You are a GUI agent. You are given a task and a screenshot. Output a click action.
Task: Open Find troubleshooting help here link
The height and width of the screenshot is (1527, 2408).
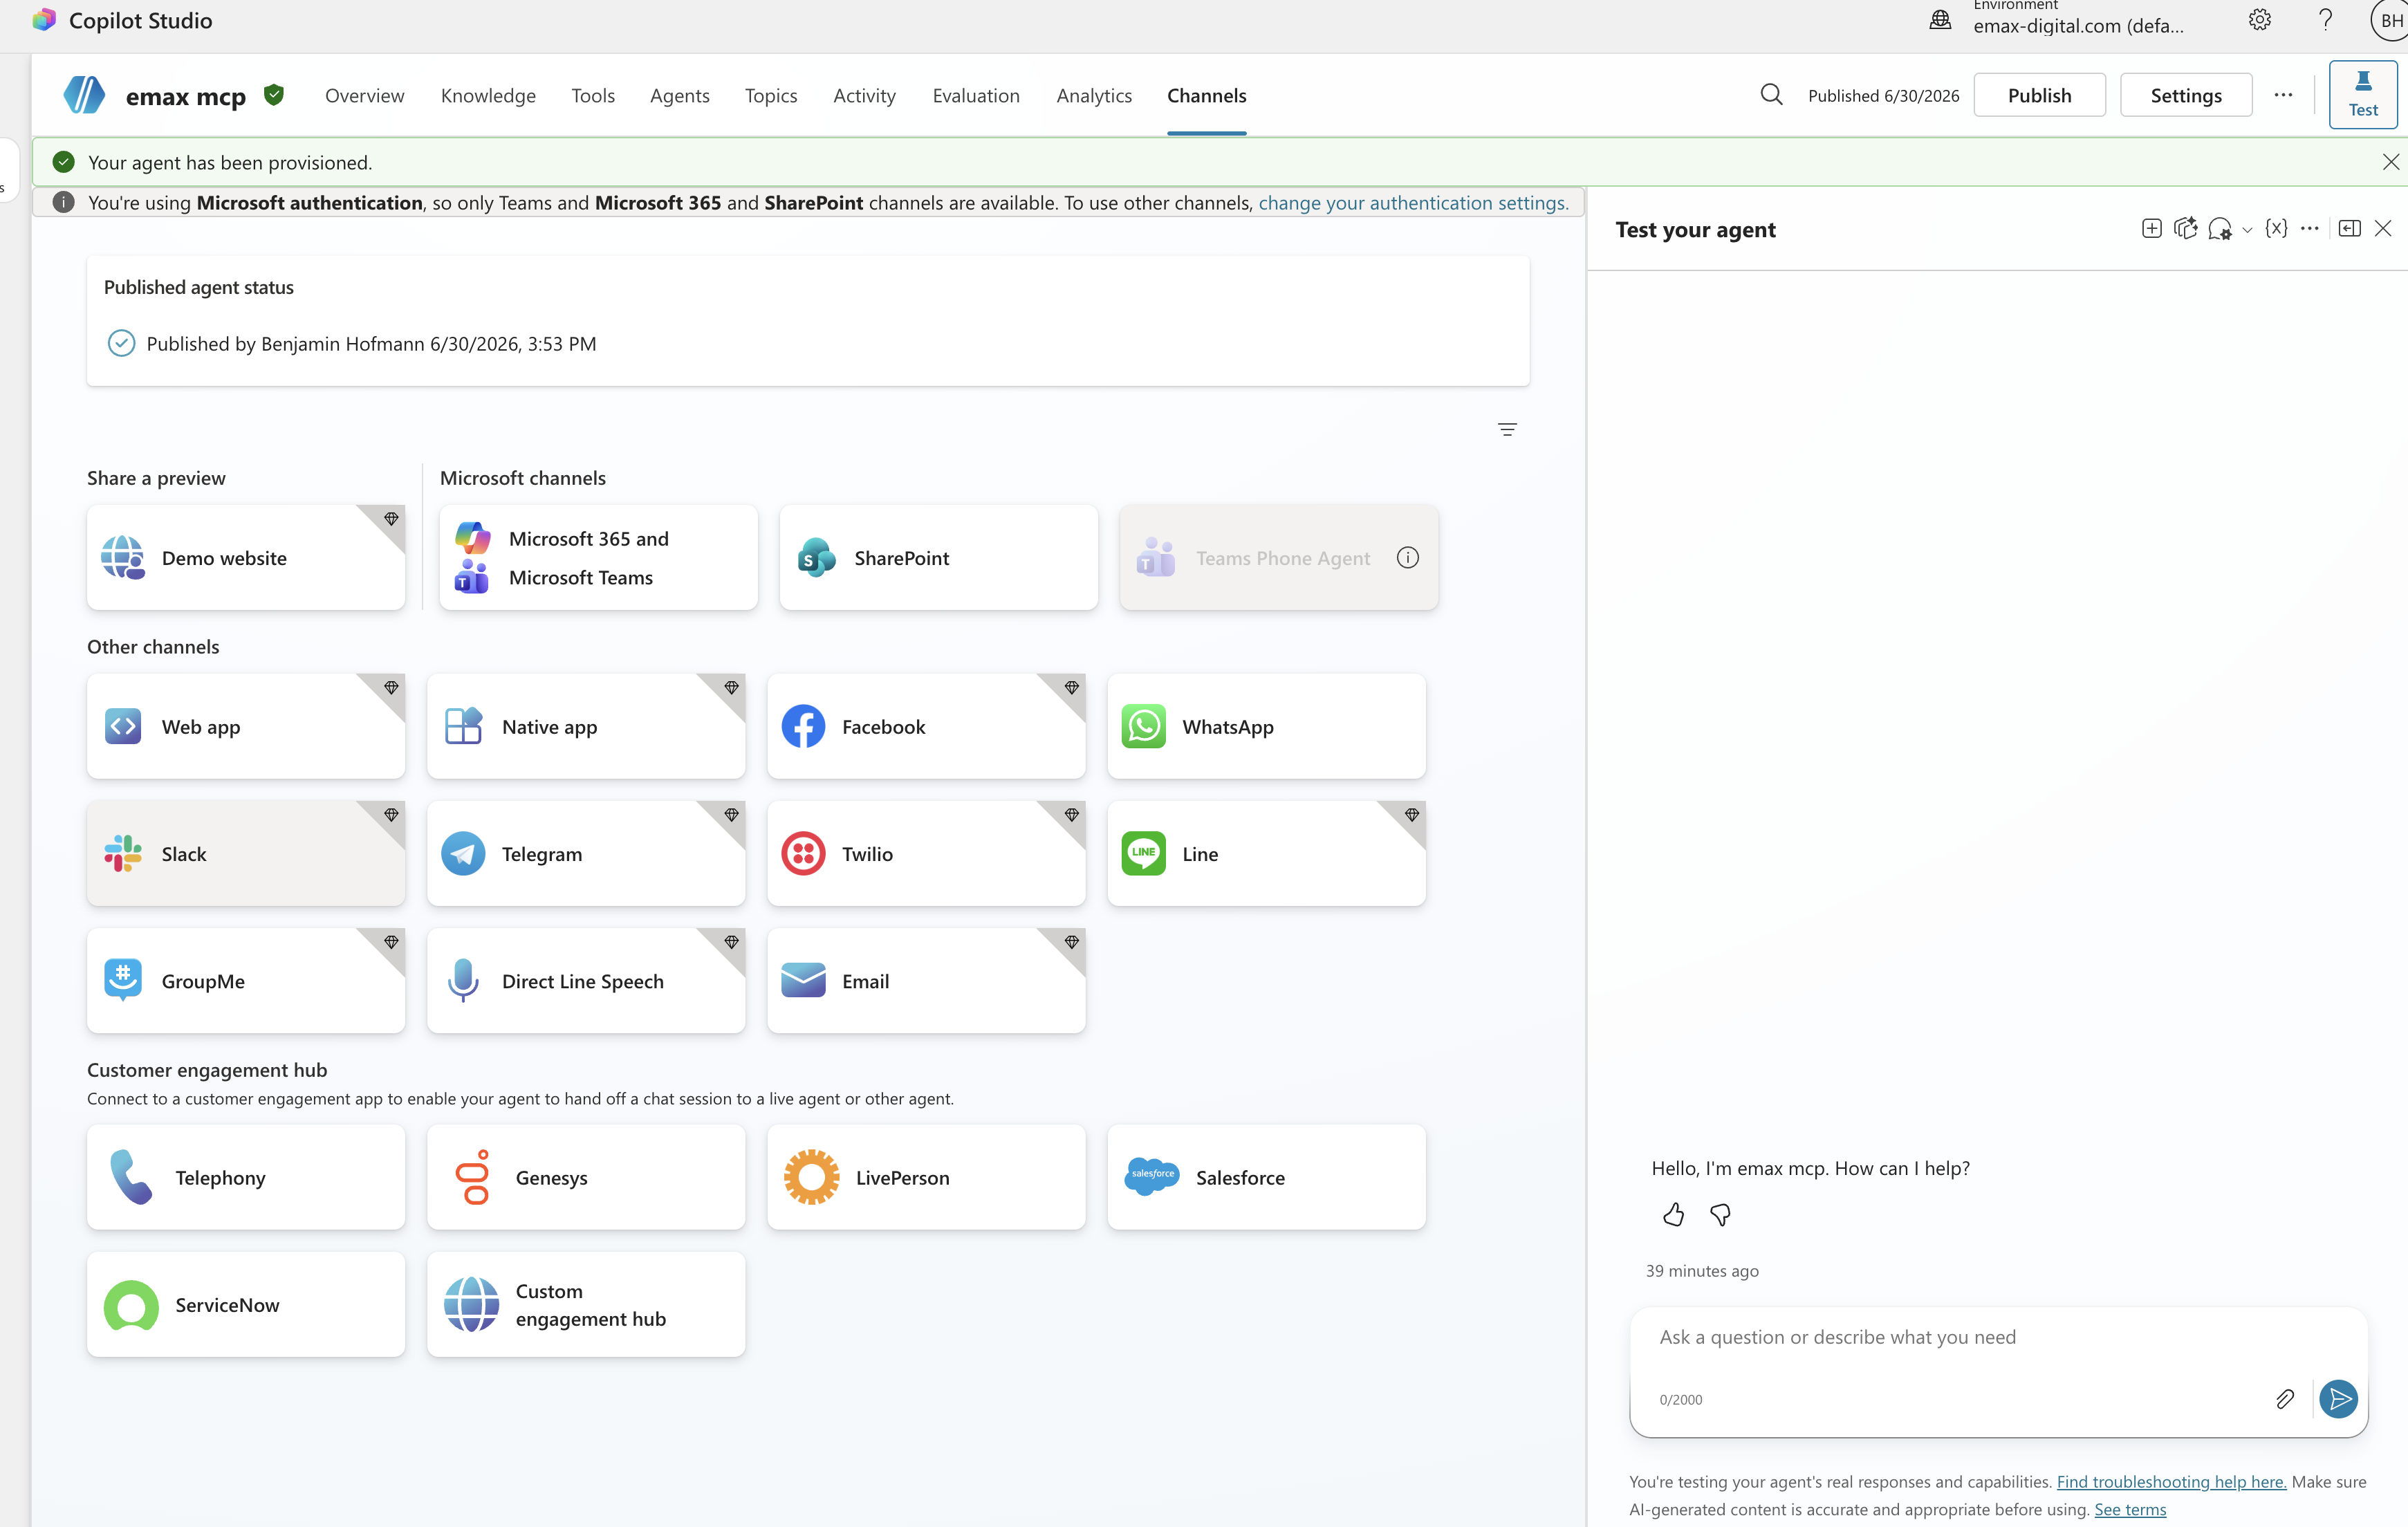pyautogui.click(x=2171, y=1481)
